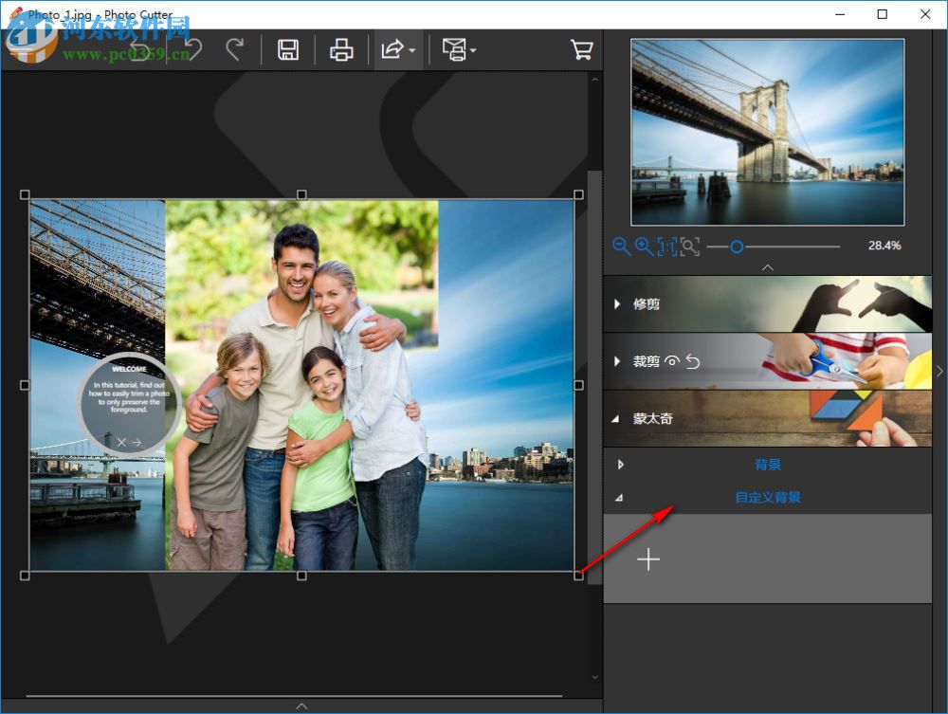Set zoom to 1:1 actual size
948x714 pixels.
(x=668, y=247)
